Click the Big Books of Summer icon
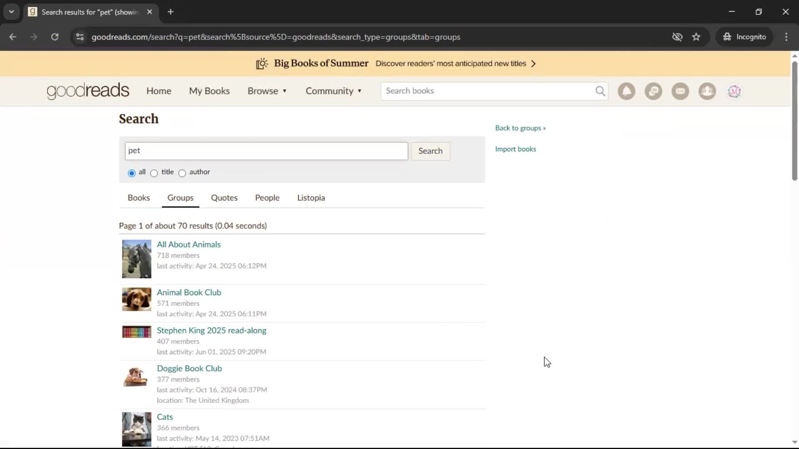Screen dimensions: 799x449 coord(262,64)
